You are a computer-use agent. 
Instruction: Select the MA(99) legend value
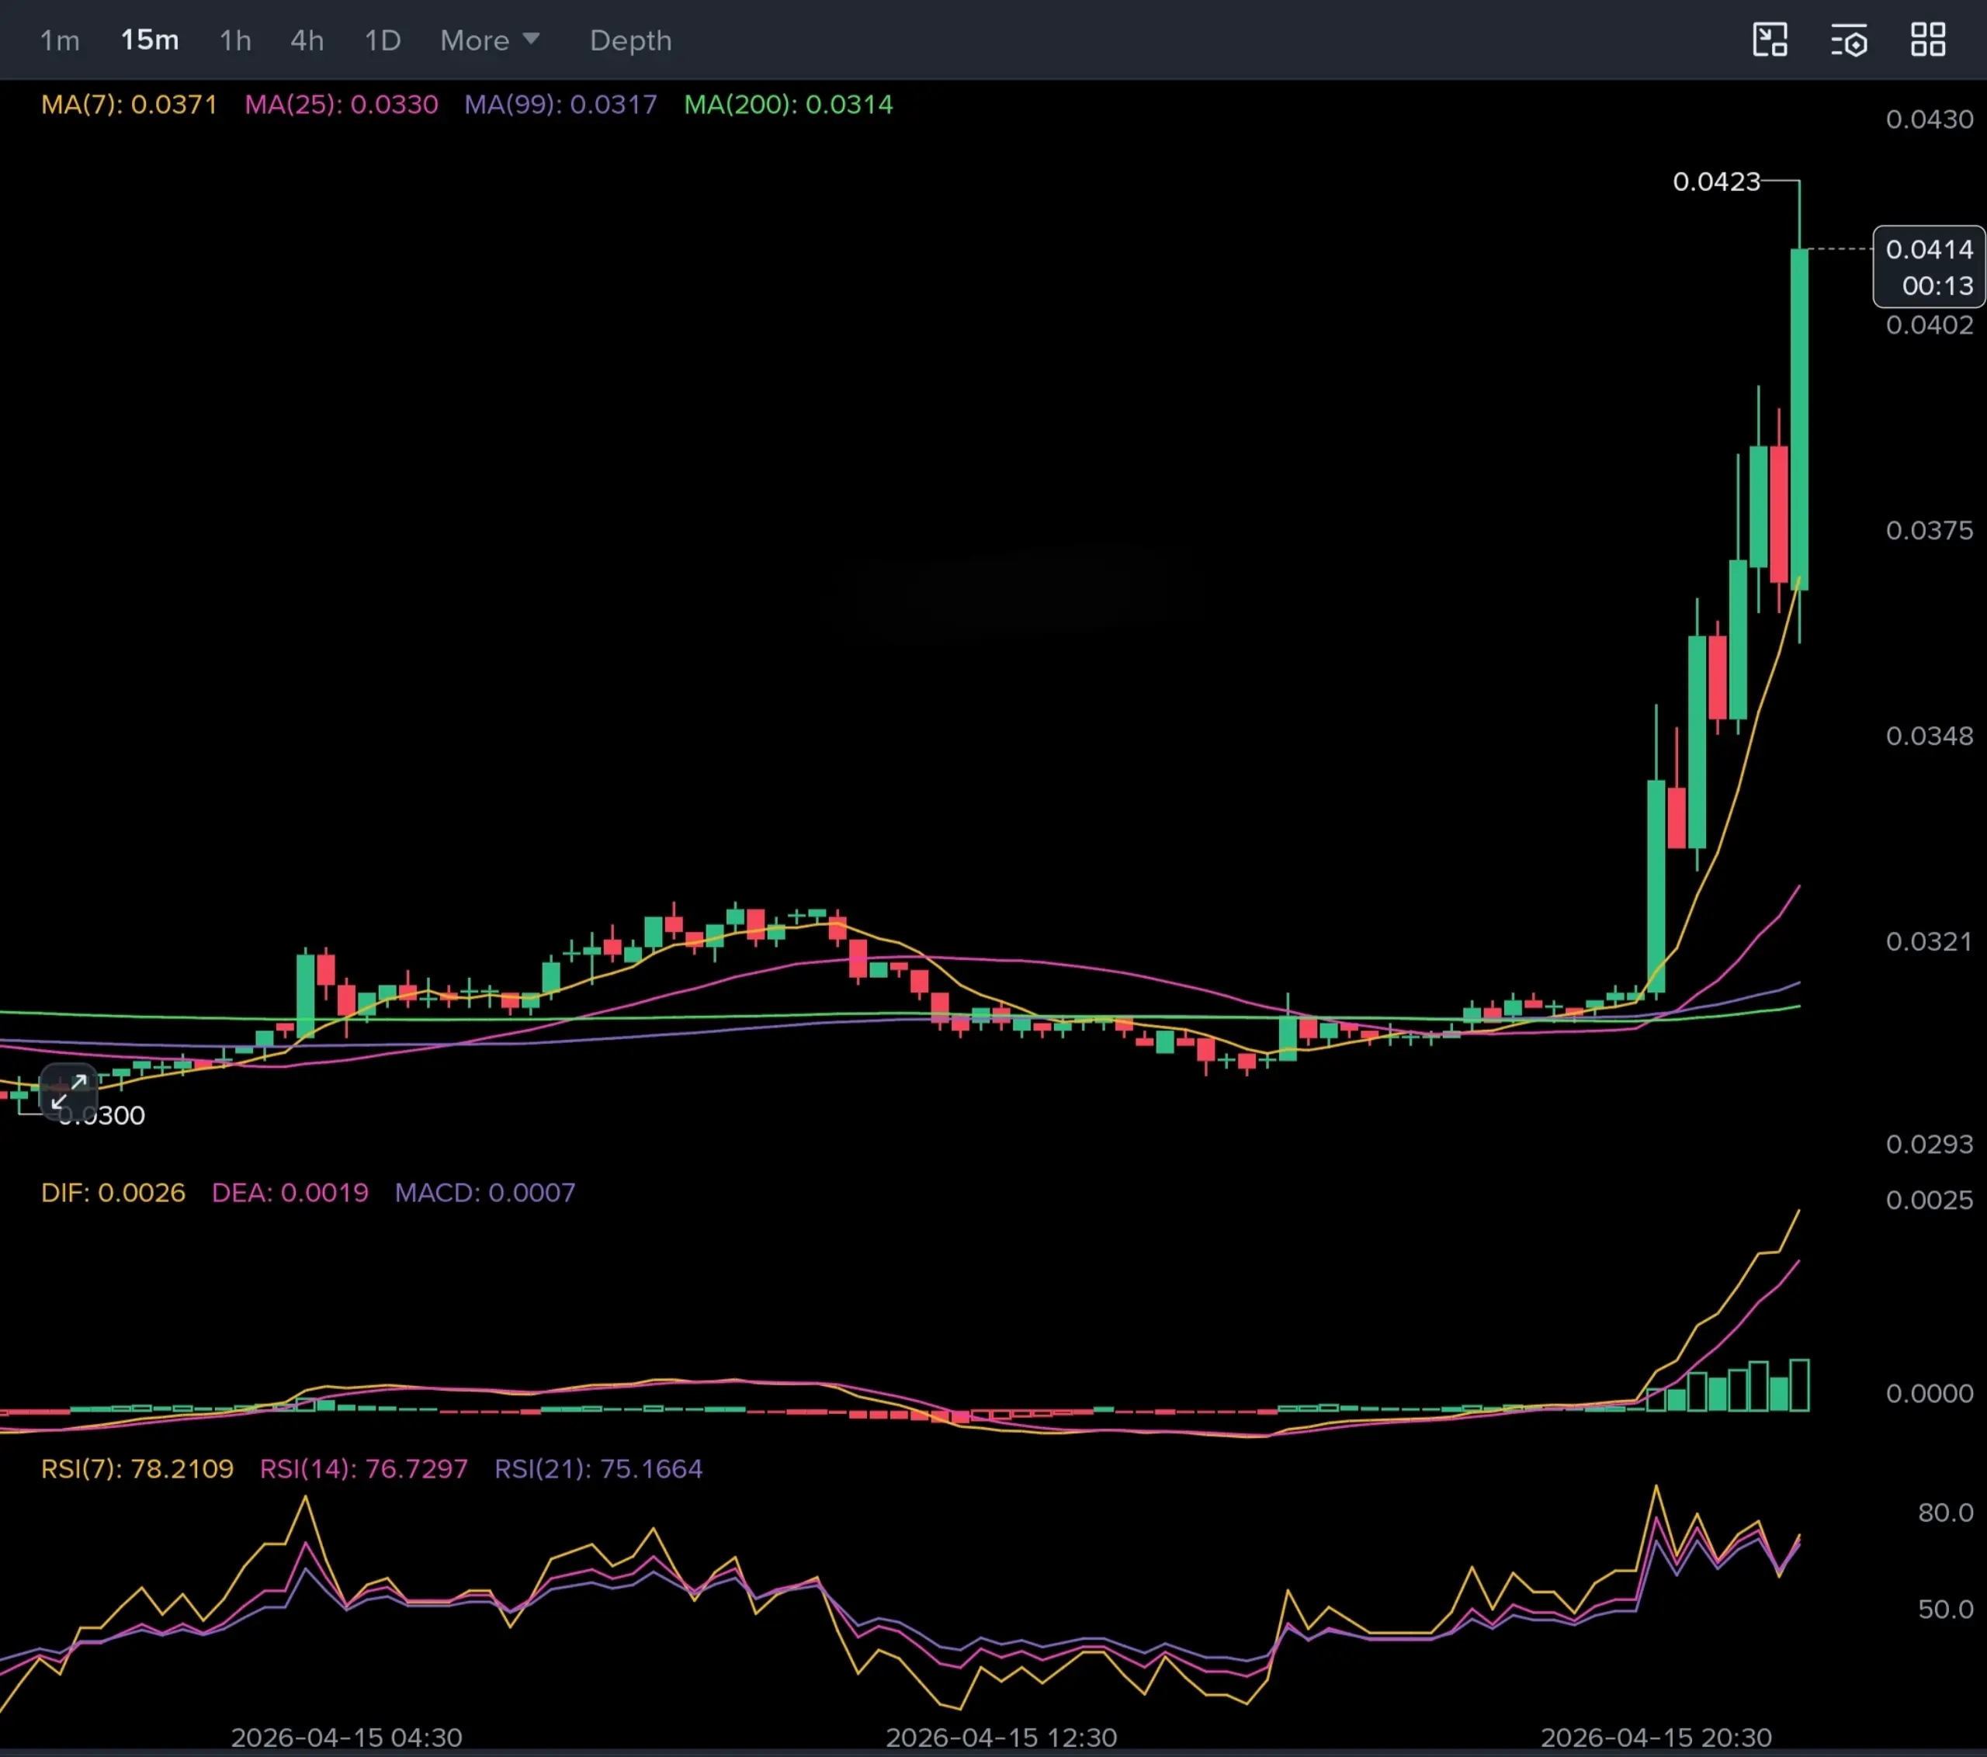pyautogui.click(x=561, y=104)
